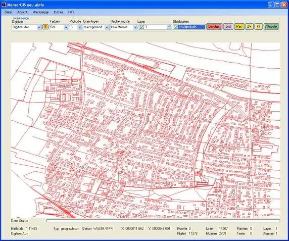Click the red Löschen button
Viewport: 289px width, 241px height.
click(214, 27)
